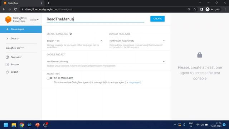Click the Incognito profile icon
The width and height of the screenshot is (229, 129).
click(x=208, y=9)
